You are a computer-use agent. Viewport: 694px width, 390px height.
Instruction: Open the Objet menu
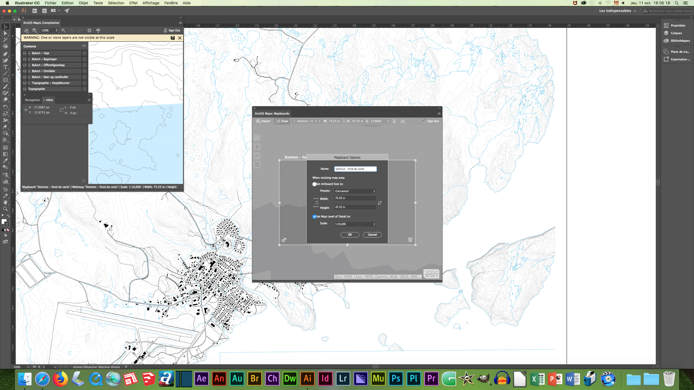click(83, 3)
